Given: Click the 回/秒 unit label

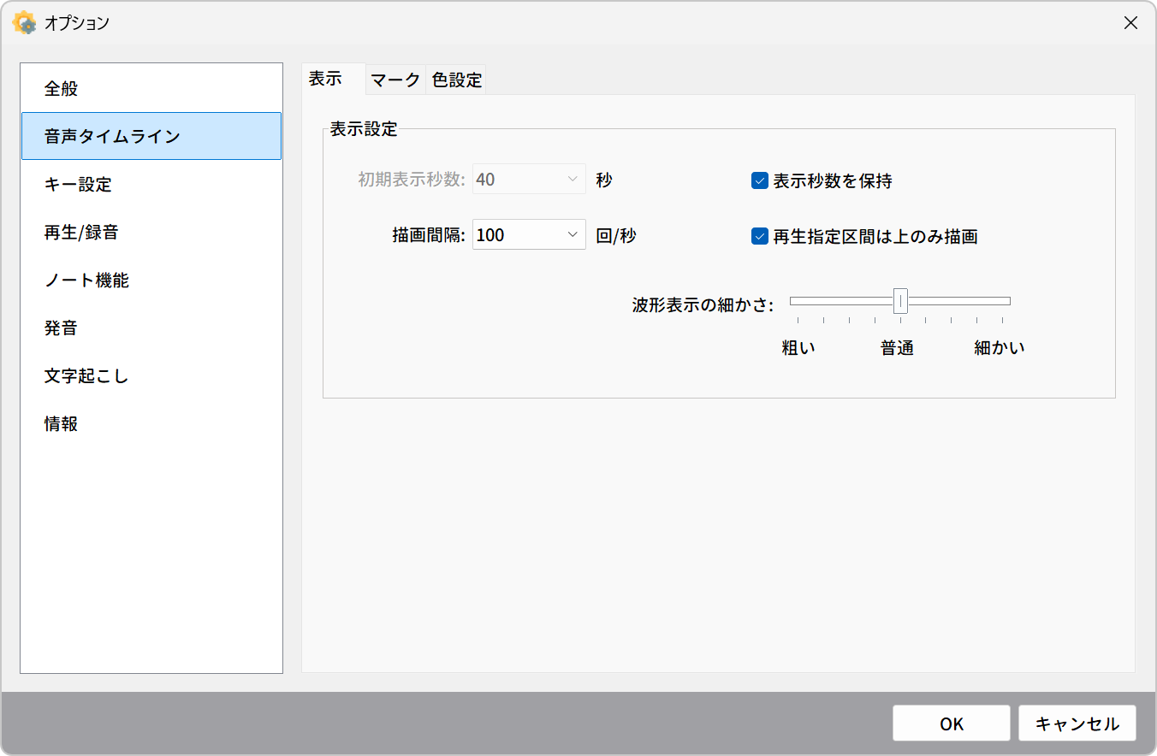Looking at the screenshot, I should click(x=616, y=236).
